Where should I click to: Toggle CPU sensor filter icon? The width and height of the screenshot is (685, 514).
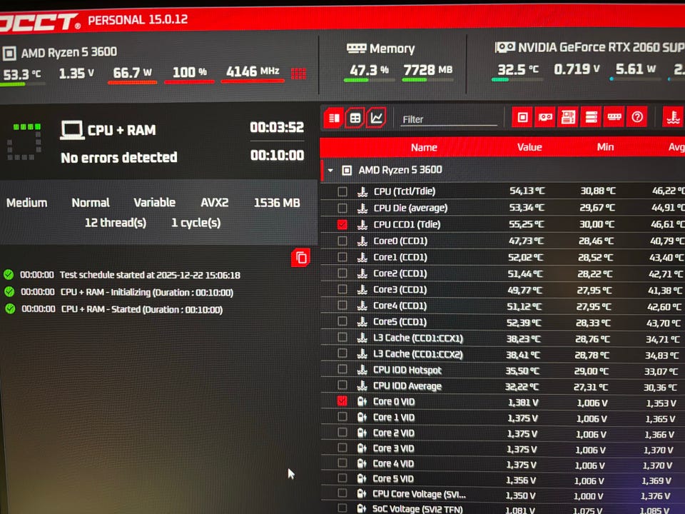522,117
